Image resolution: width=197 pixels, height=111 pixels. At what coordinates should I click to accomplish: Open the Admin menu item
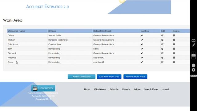137,89
